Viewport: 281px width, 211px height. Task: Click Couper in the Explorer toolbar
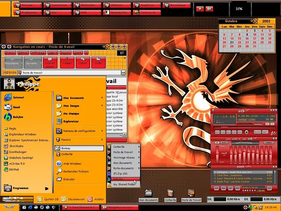point(67,63)
